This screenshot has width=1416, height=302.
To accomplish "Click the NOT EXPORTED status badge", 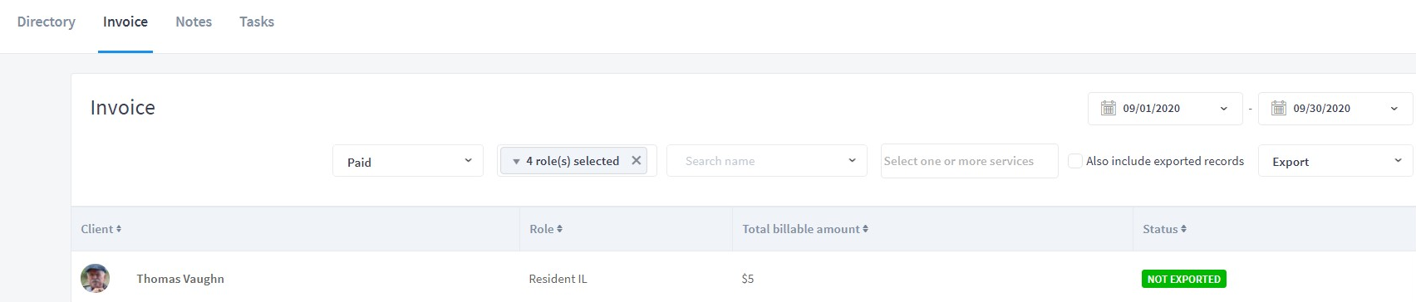I will click(x=1184, y=280).
